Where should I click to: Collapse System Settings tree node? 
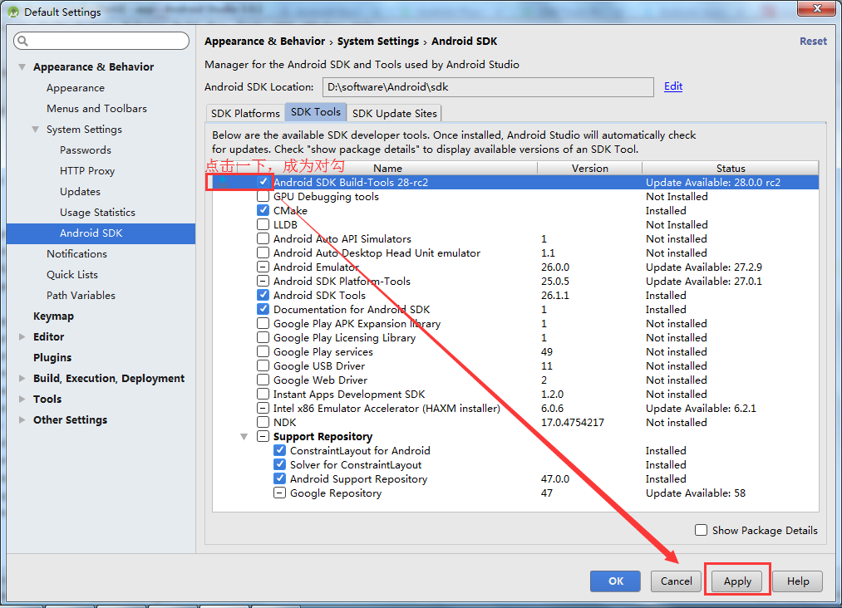[x=36, y=130]
